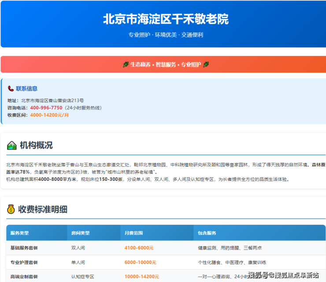Click the money bag icon beside 收费标准明细
The image size is (326, 282).
click(11, 209)
